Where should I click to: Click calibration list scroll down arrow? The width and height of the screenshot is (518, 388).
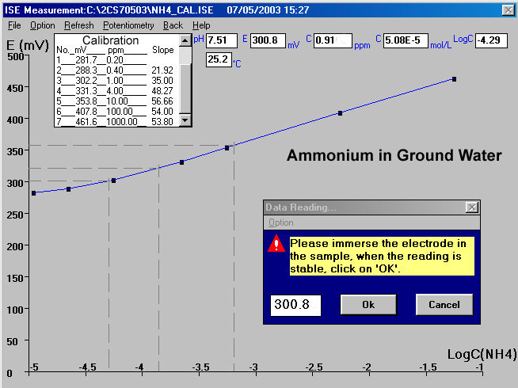185,120
